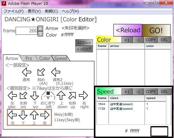The width and height of the screenshot is (174, 138).
Task: Pick the 9key-side 左 left arrow
Action: 12,115
